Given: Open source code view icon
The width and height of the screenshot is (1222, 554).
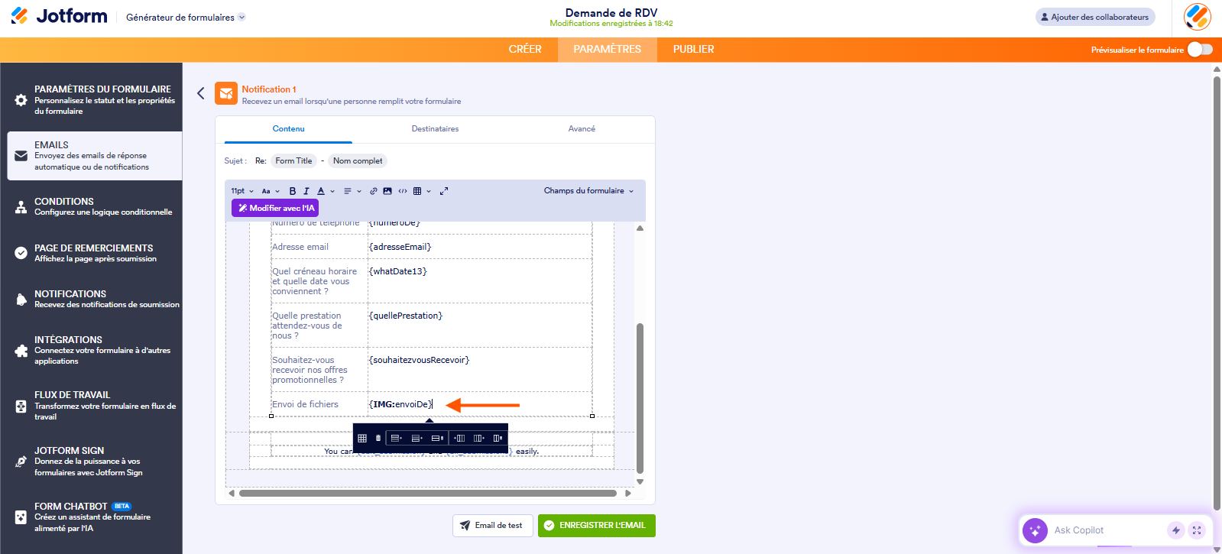Looking at the screenshot, I should [x=403, y=191].
